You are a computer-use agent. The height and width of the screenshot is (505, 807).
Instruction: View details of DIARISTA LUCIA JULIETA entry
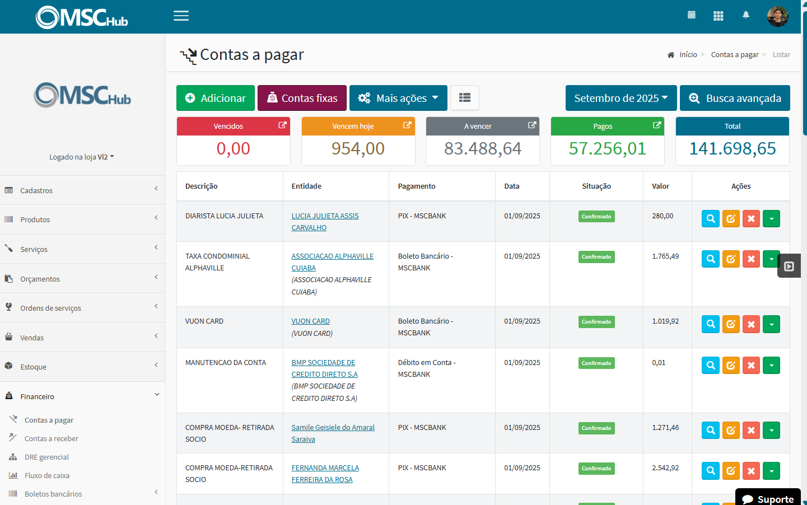(x=710, y=218)
